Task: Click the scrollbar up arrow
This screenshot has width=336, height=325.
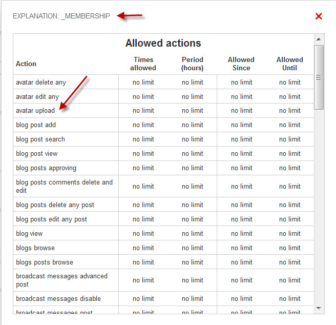Action: pyautogui.click(x=319, y=39)
